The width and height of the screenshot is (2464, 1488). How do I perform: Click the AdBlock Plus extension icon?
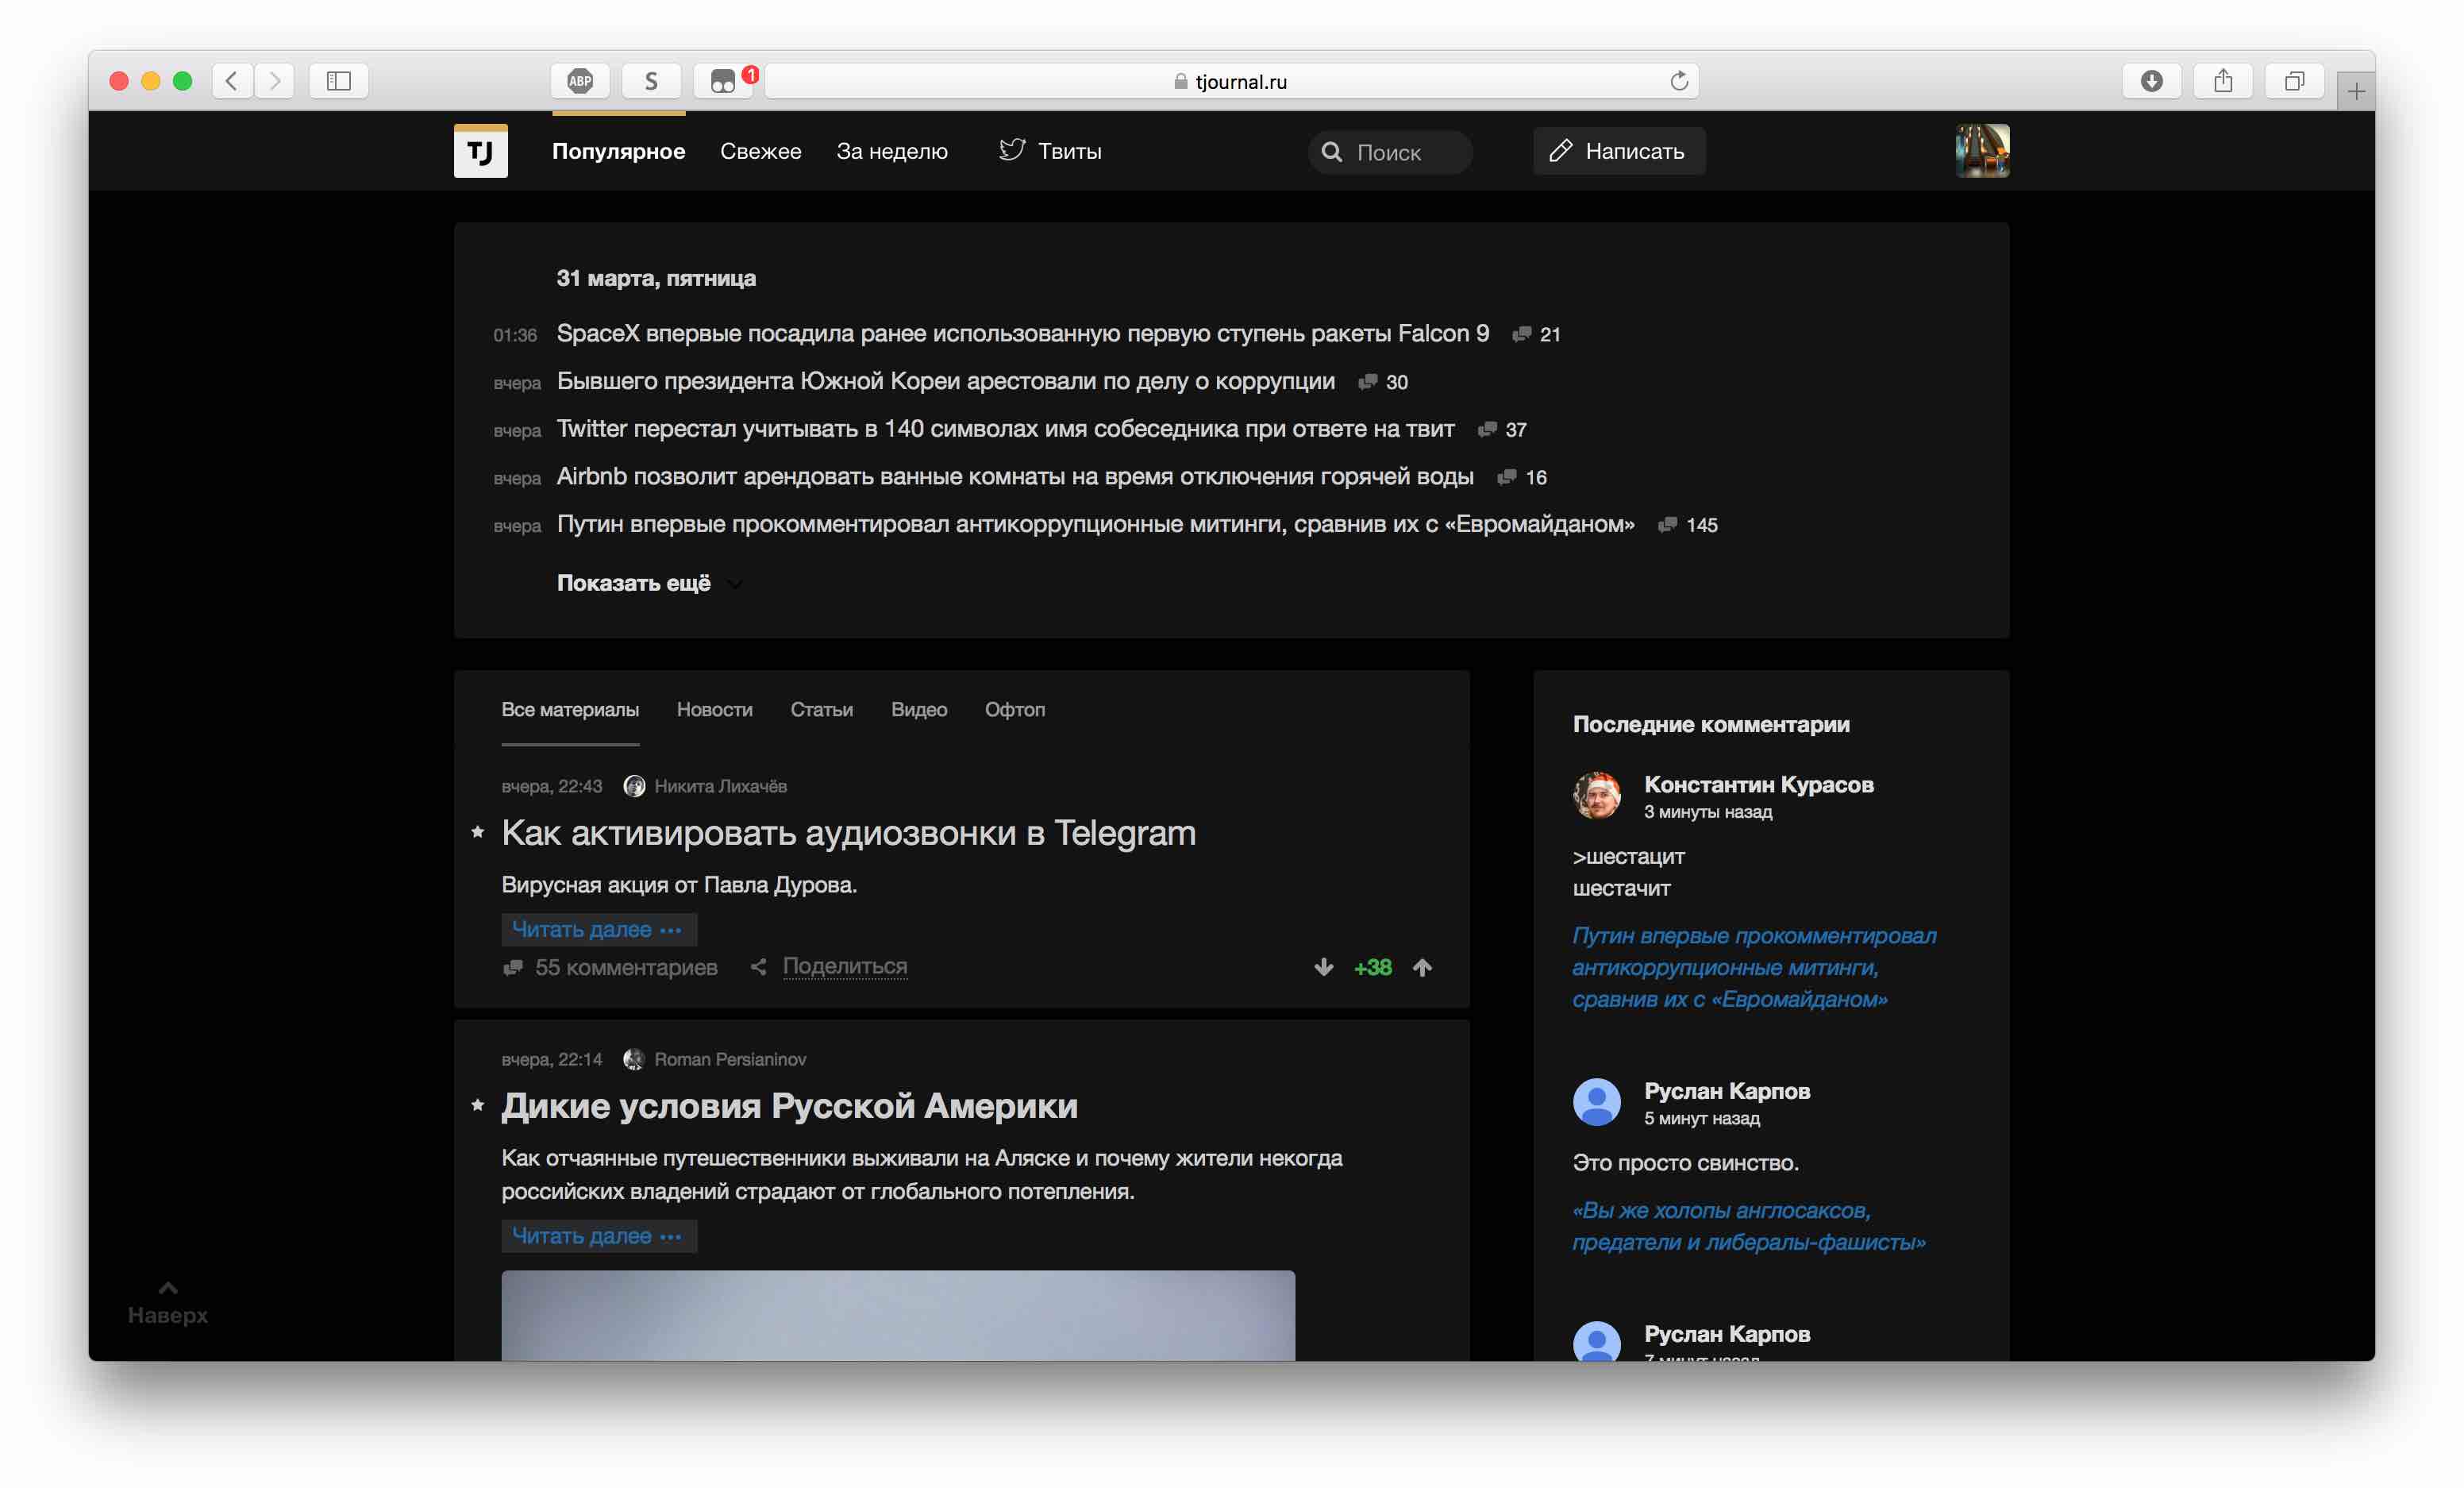pyautogui.click(x=580, y=81)
